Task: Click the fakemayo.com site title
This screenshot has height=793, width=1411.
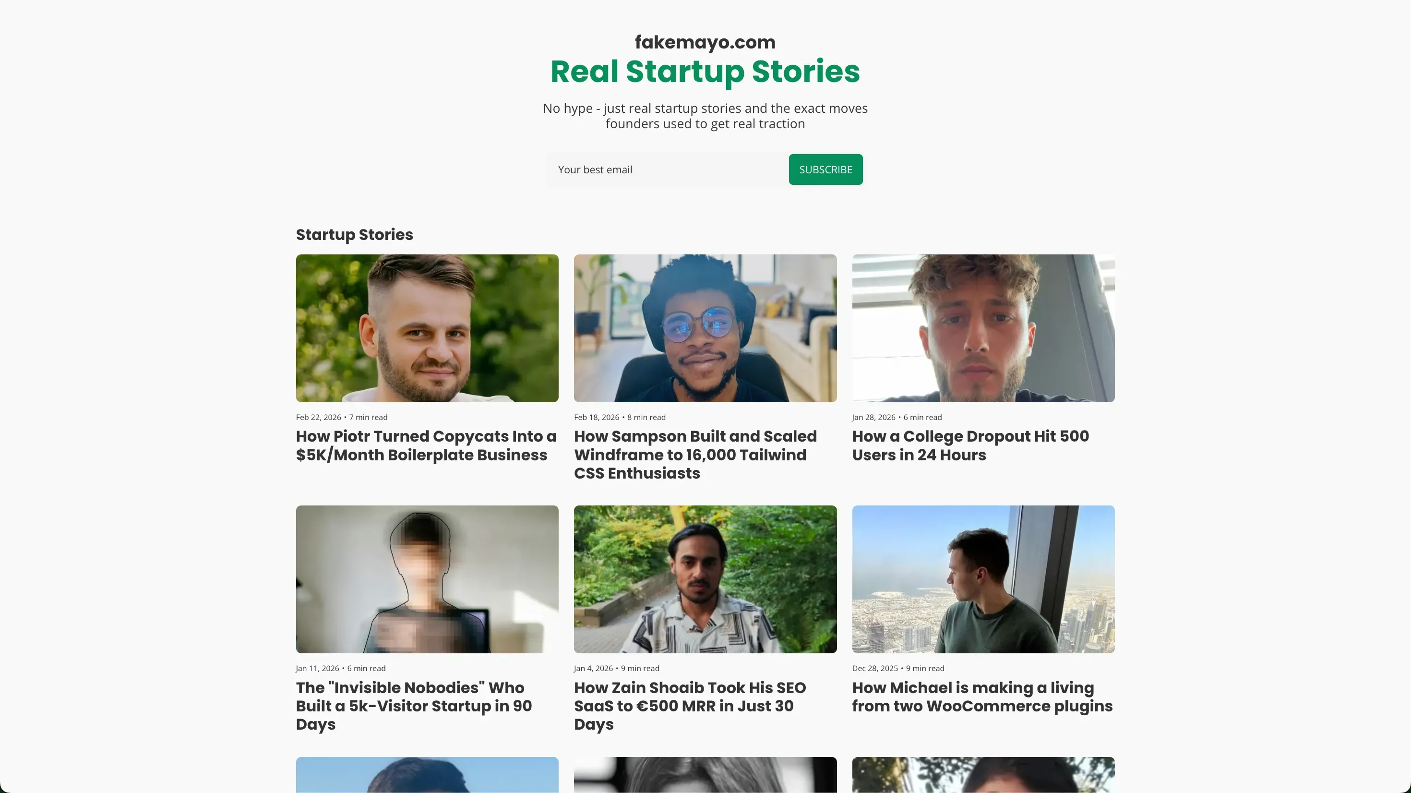Action: [705, 42]
